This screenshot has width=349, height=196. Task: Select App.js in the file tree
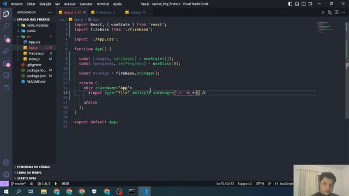pos(34,48)
